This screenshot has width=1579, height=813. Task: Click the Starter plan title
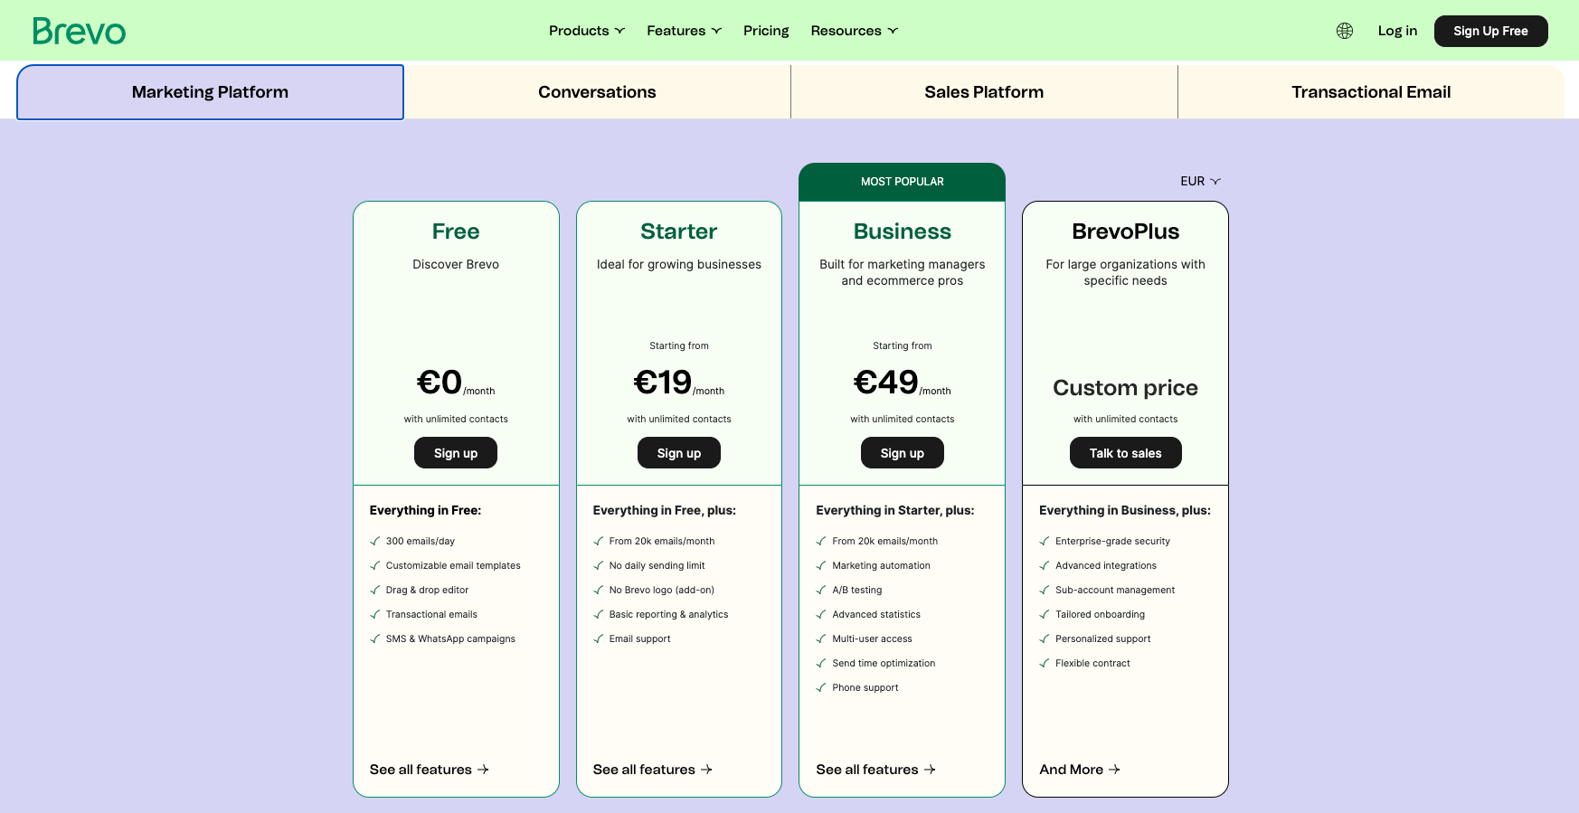(x=679, y=232)
